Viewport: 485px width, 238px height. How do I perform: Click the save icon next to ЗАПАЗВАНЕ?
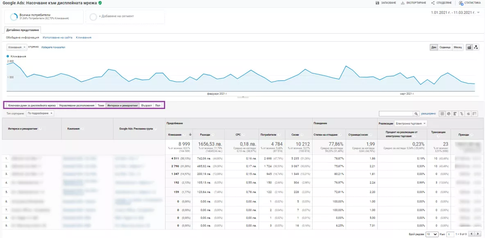[x=377, y=3]
